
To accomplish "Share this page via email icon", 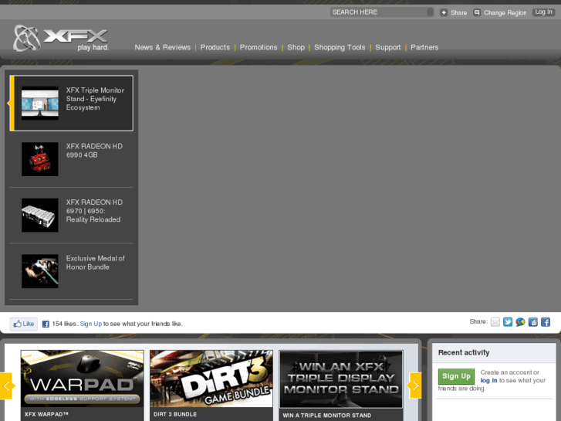I will tap(495, 322).
